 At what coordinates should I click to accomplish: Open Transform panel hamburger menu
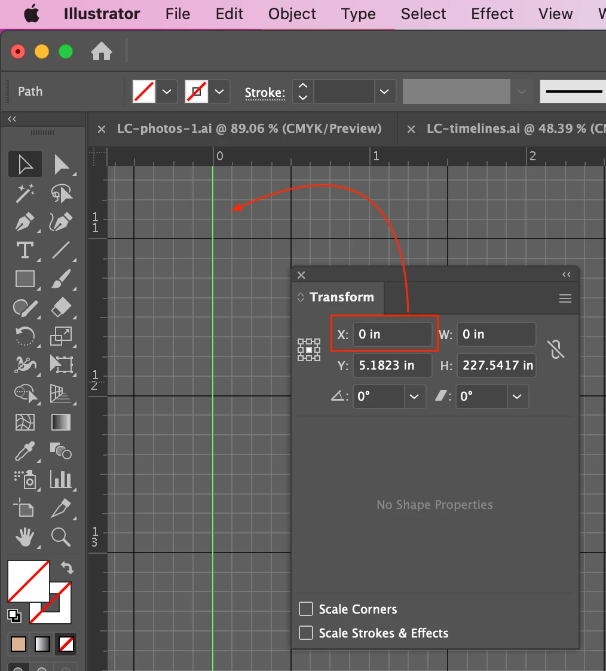(x=565, y=298)
